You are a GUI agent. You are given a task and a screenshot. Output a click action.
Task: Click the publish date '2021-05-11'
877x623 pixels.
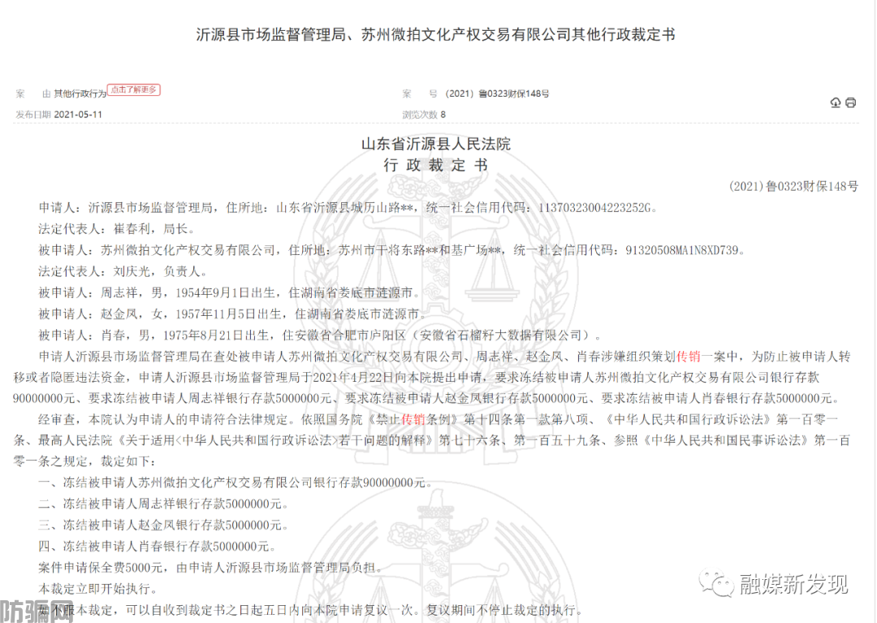coord(78,115)
